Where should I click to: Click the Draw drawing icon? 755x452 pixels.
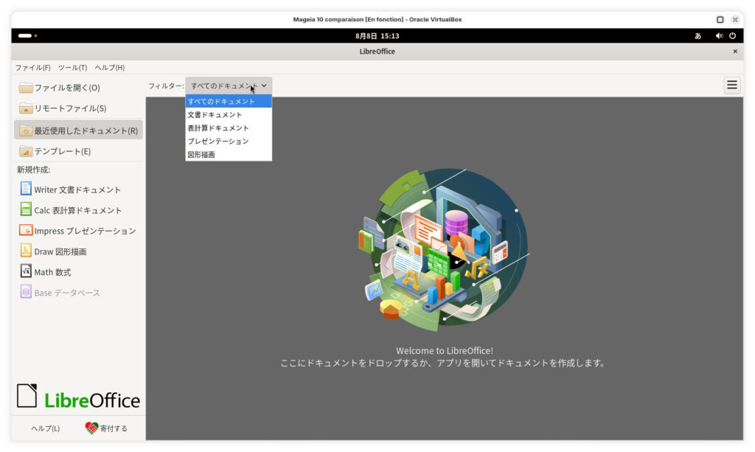[x=26, y=250]
